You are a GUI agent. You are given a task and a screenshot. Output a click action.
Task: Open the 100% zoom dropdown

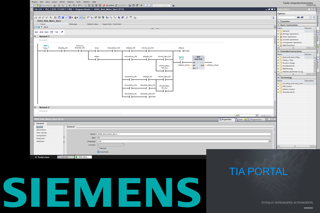click(257, 116)
